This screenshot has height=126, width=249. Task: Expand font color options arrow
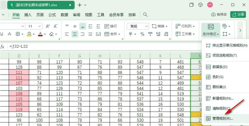pyautogui.click(x=45, y=34)
